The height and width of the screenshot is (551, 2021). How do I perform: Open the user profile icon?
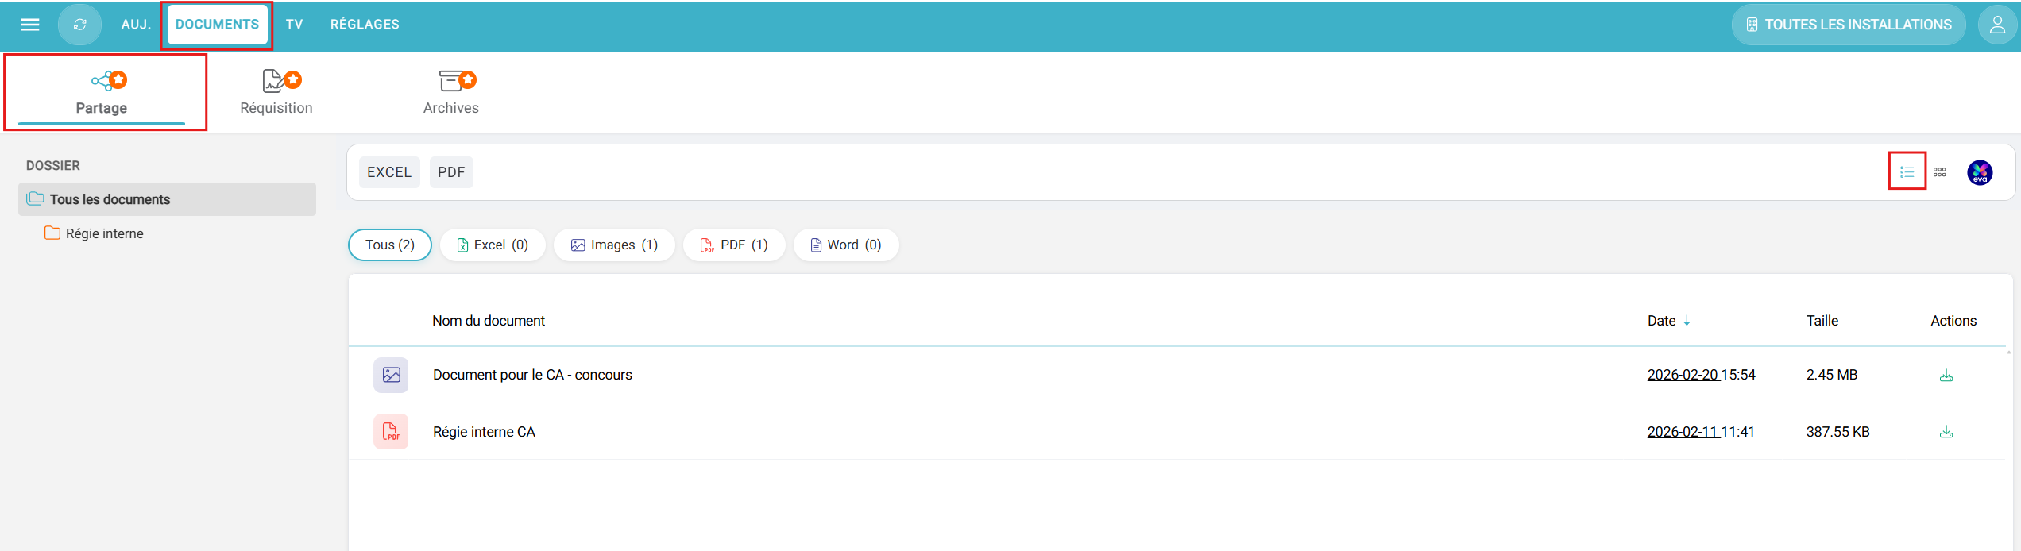(x=1996, y=25)
